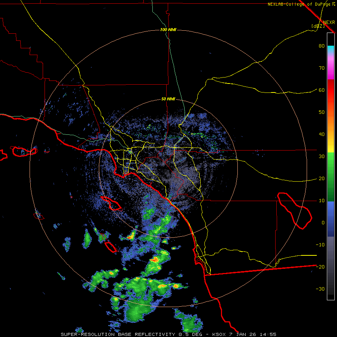337x337 pixels.
Task: Click the 80 value on the dBZ scale
Action: (322, 46)
